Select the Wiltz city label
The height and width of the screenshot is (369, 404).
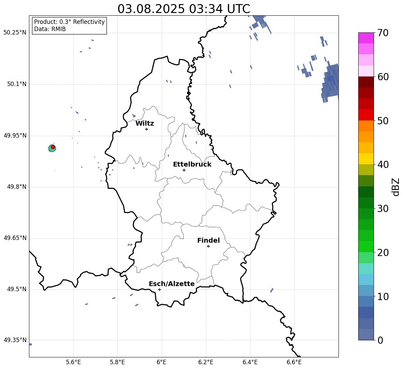coord(145,124)
